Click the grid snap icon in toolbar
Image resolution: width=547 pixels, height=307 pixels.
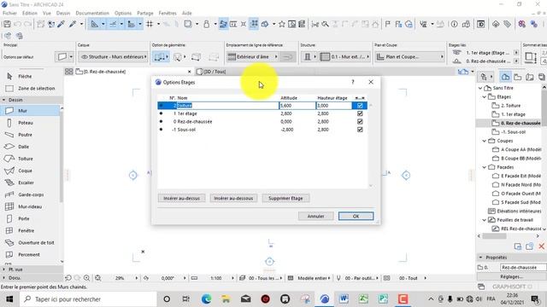150,24
